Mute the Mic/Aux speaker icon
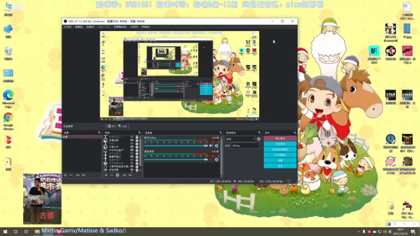Viewport: 420px width, 236px height. coord(211,146)
